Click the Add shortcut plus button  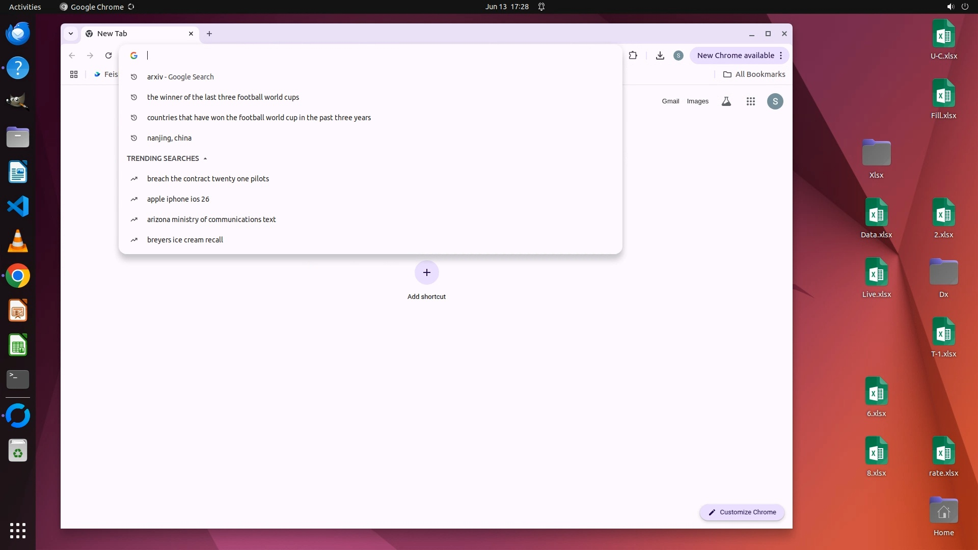[x=426, y=272]
